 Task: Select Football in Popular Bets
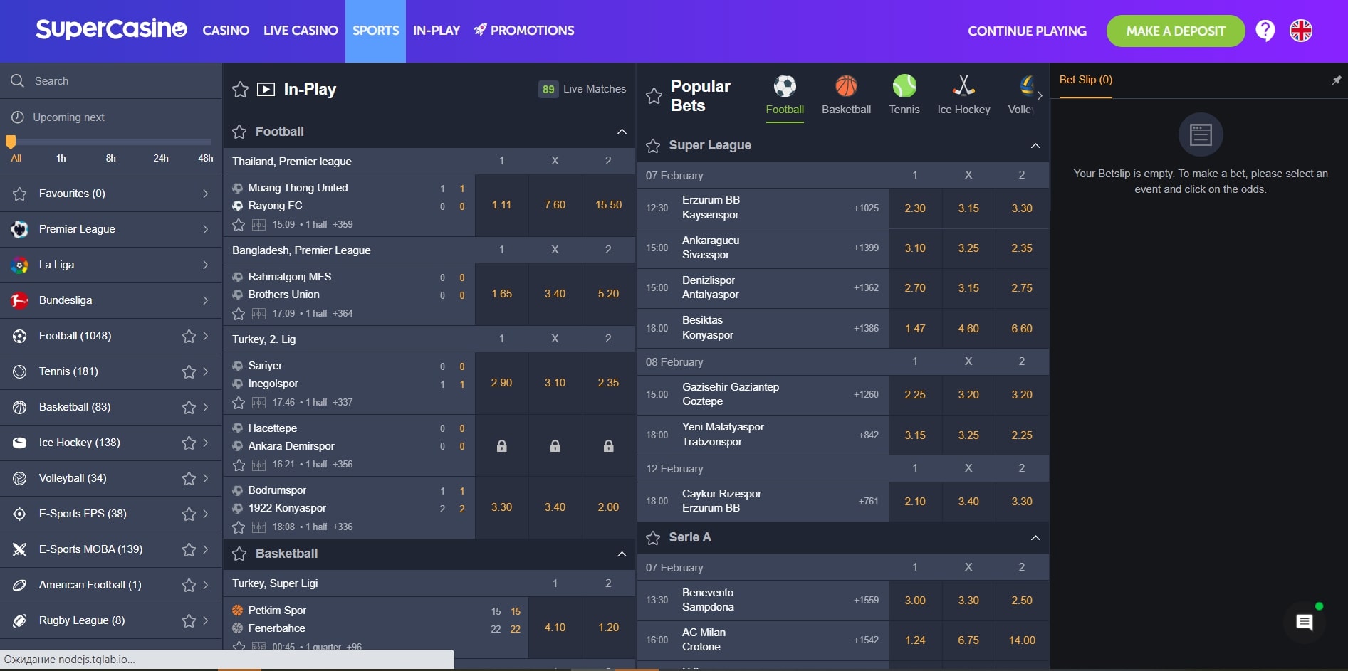pyautogui.click(x=785, y=95)
